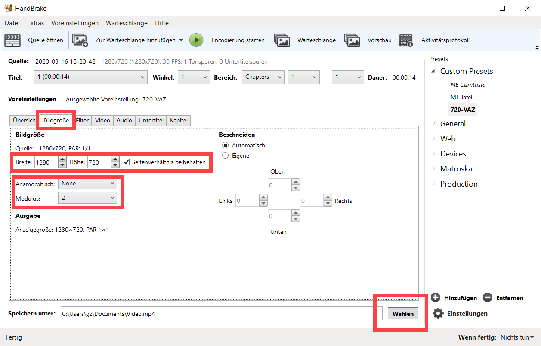
Task: Expand the General presets group
Action: coord(433,124)
